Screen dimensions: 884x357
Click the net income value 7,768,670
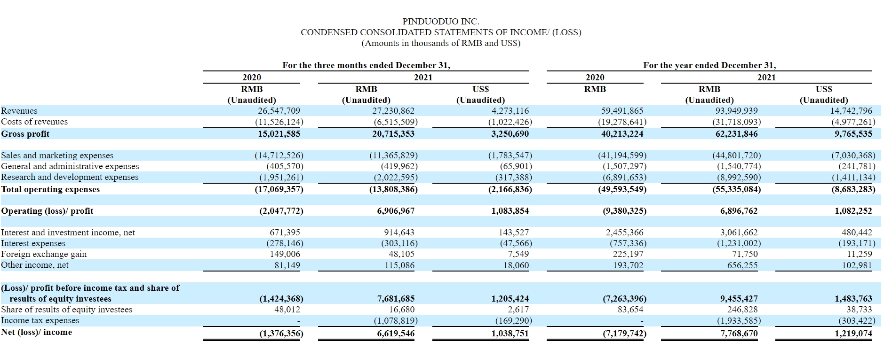[739, 334]
